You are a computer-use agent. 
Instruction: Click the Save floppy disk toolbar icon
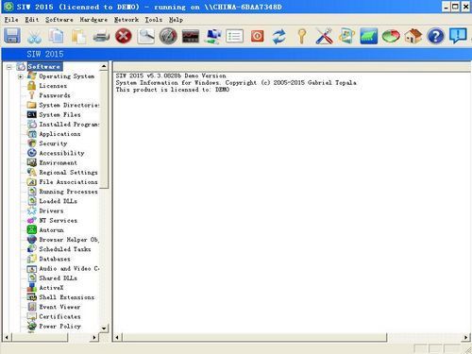tap(12, 36)
